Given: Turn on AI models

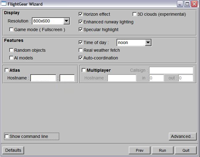Looking at the screenshot, I should point(11,58).
